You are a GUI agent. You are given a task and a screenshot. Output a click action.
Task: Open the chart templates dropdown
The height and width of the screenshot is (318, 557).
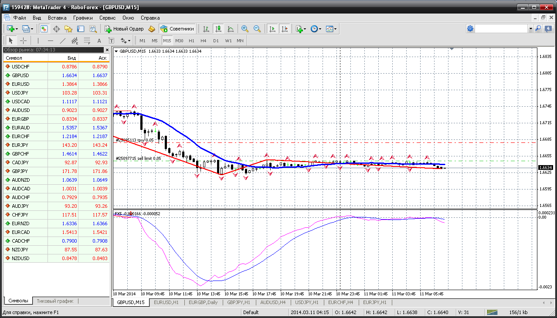point(331,29)
